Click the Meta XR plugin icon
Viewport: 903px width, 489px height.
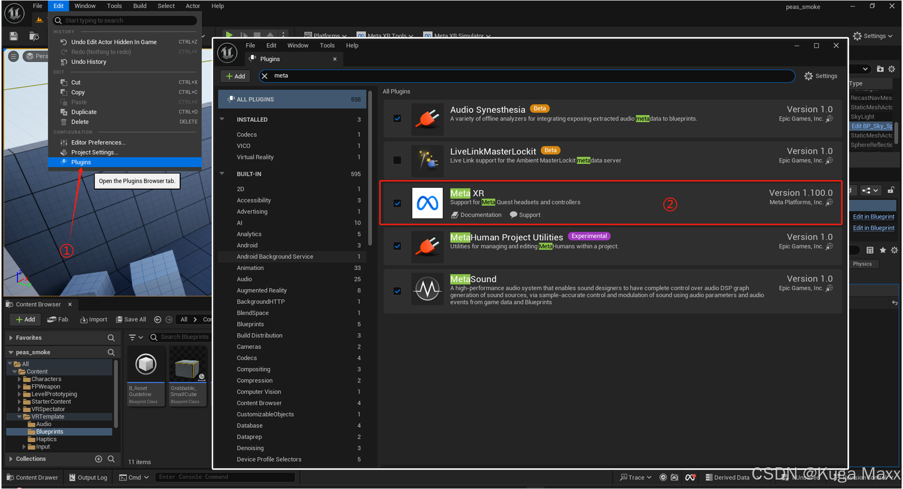click(x=427, y=203)
